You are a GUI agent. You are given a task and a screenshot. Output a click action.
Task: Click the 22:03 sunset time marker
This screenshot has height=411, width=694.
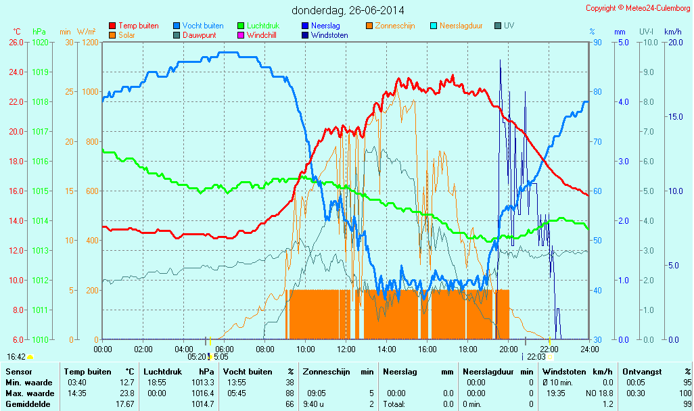click(536, 356)
